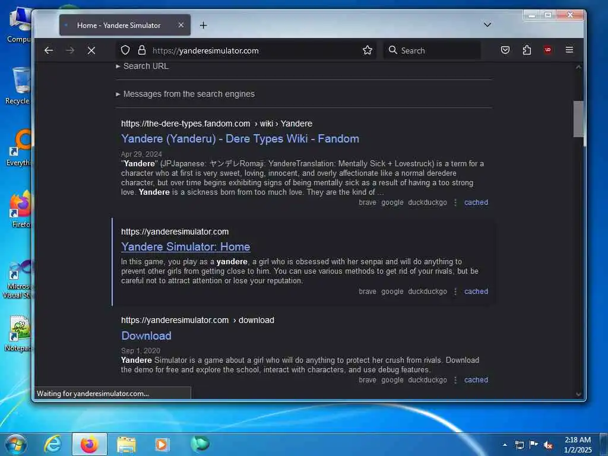
Task: Click the Firefox taskbar button
Action: coord(89,444)
